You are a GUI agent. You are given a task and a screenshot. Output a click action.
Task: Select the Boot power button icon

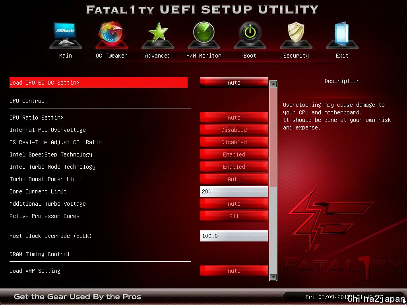[250, 35]
